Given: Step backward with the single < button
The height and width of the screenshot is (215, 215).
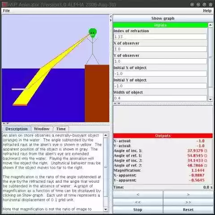Looking at the screenshot, I should [138, 194].
